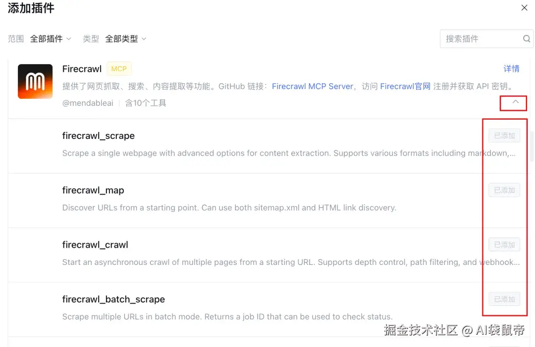
Task: Click the plugin list scrollbar
Action: [532, 146]
